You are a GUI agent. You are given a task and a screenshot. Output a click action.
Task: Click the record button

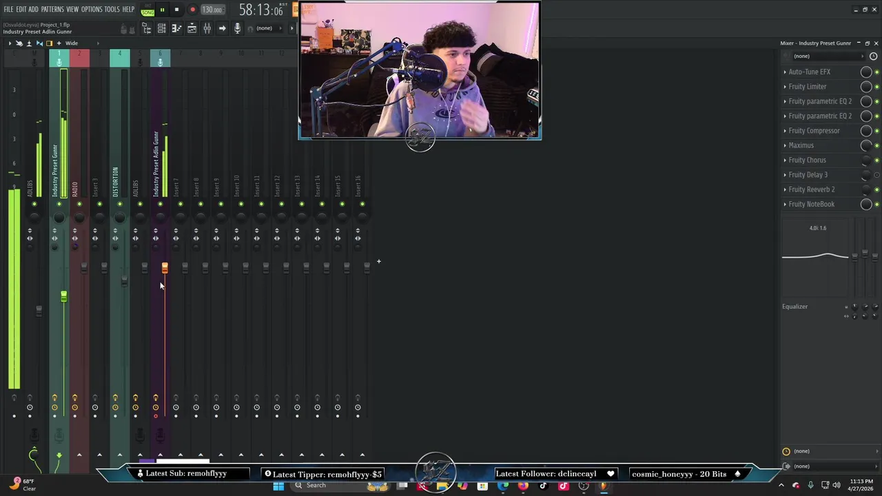[192, 10]
